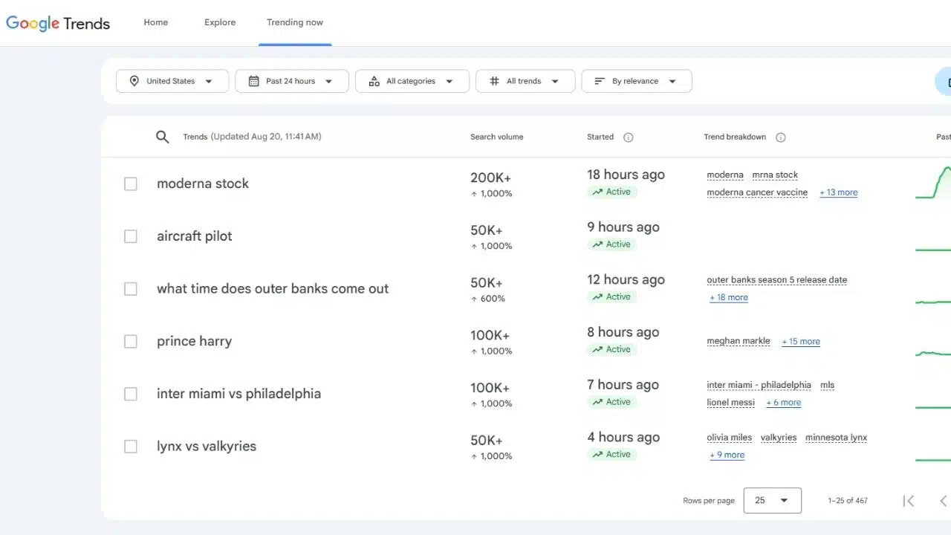Expand "+ 13 more" for moderna stock
Viewport: 951px width, 535px height.
click(839, 192)
